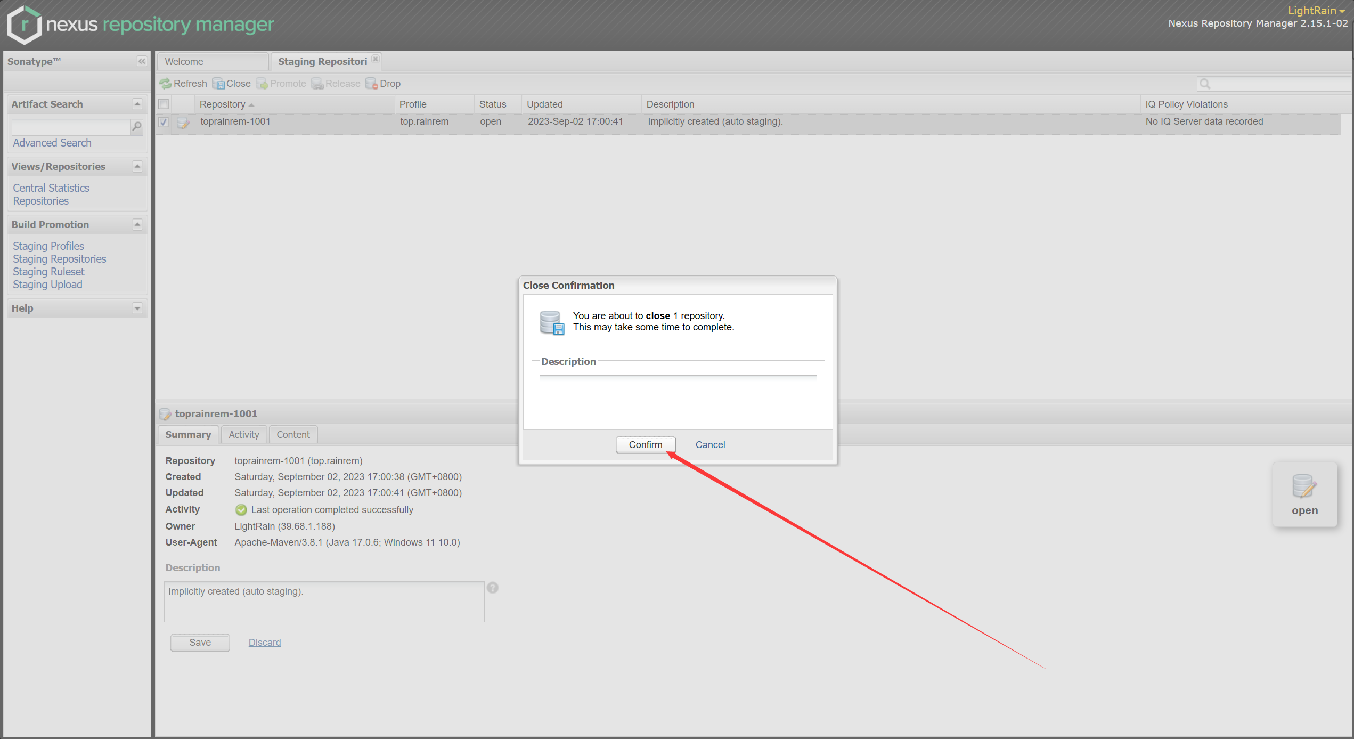Expand the Help panel
This screenshot has height=739, width=1354.
[x=137, y=308]
